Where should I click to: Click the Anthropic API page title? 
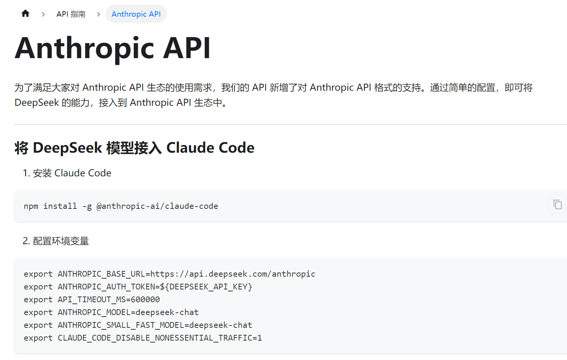[x=113, y=48]
